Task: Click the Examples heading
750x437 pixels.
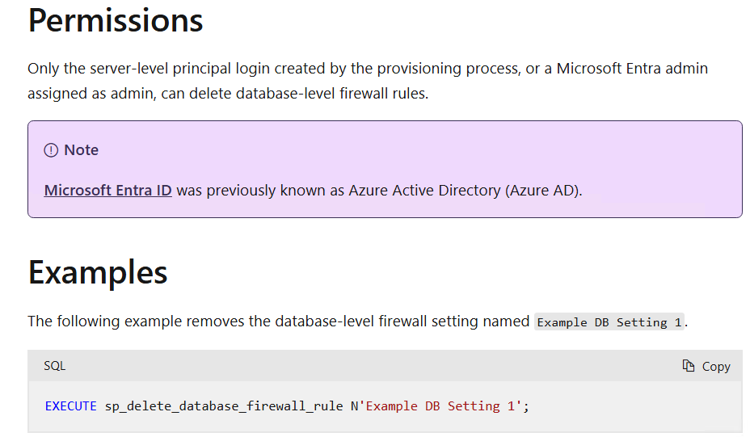Action: tap(98, 272)
